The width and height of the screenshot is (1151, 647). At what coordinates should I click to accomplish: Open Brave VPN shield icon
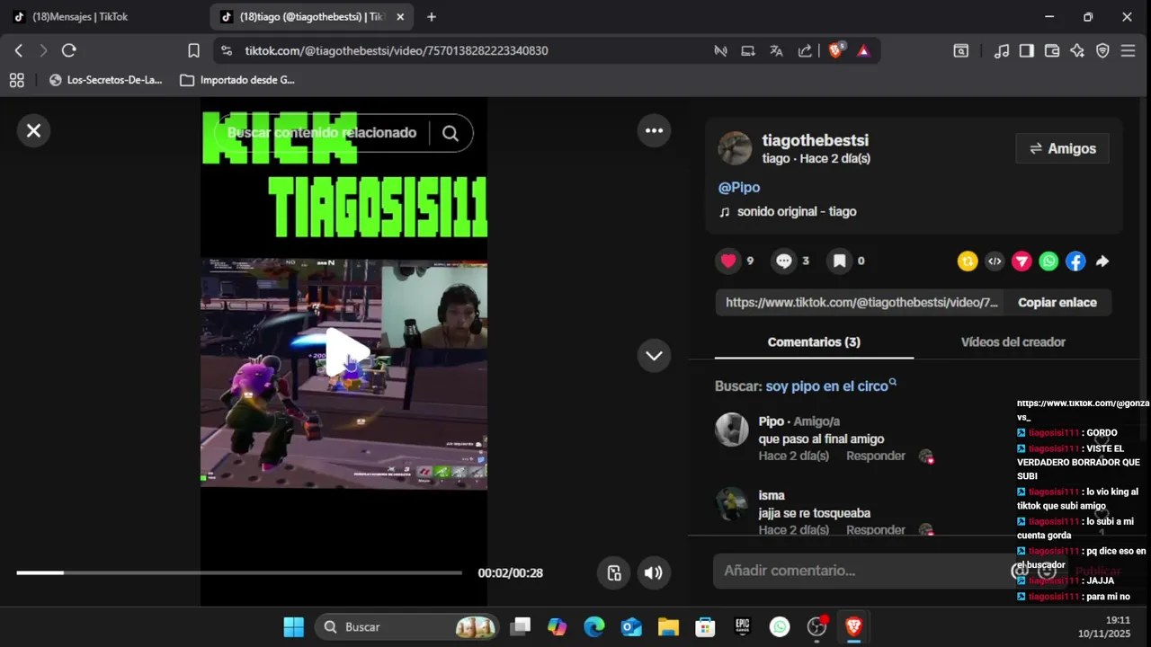(1102, 51)
